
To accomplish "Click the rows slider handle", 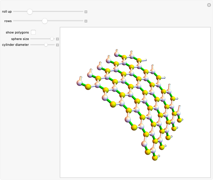I will tap(45, 21).
